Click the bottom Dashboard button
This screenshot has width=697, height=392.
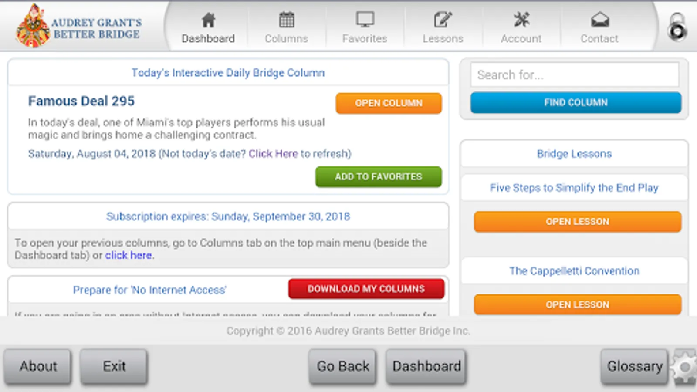pyautogui.click(x=426, y=366)
